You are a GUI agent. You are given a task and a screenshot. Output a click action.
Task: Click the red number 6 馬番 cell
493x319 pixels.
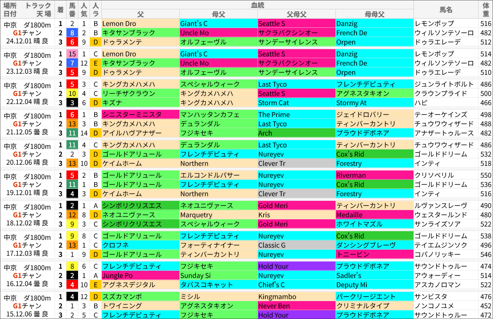point(72,42)
